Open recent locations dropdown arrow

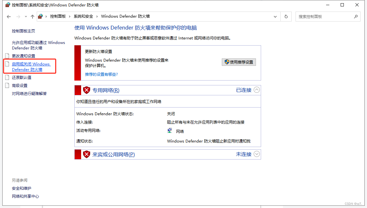(26, 17)
